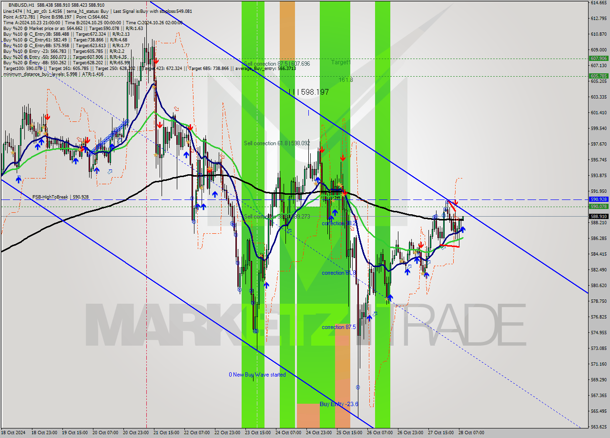Click '22 Oct 23:00' on time axis

point(227,433)
